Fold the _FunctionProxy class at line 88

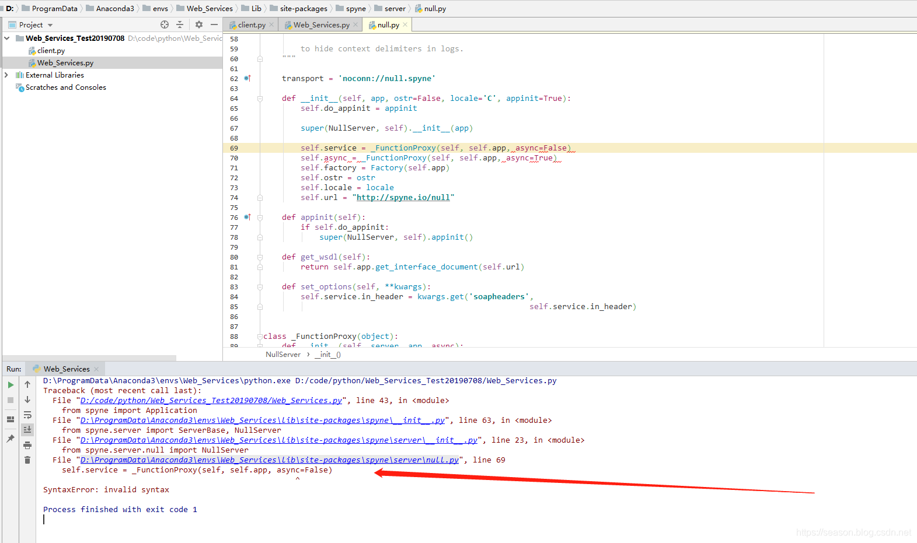click(x=260, y=337)
